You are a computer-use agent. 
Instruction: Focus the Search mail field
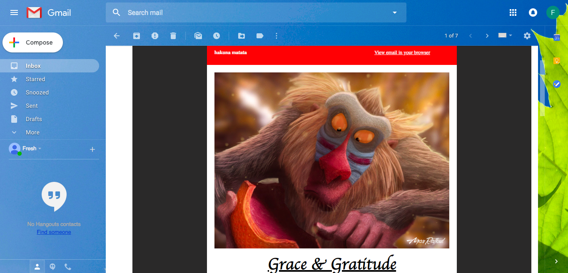[x=256, y=12]
